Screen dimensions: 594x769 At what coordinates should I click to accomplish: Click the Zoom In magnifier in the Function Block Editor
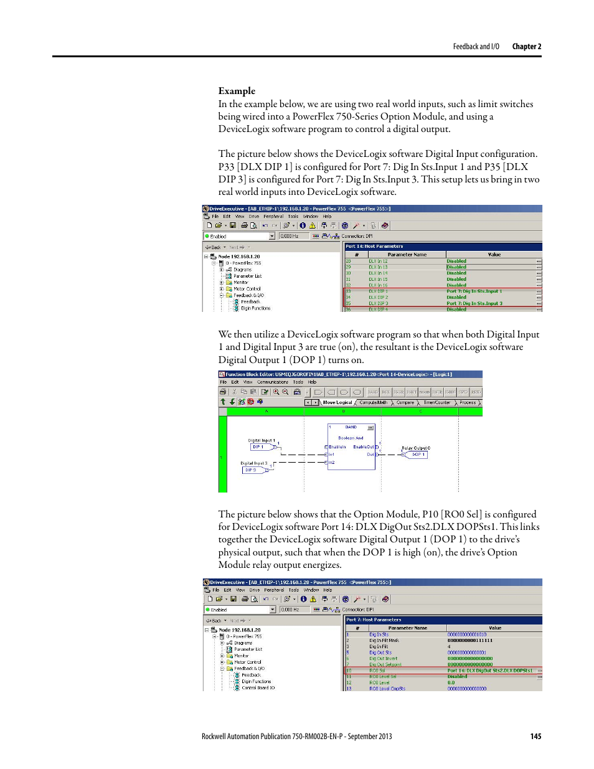coord(276,392)
